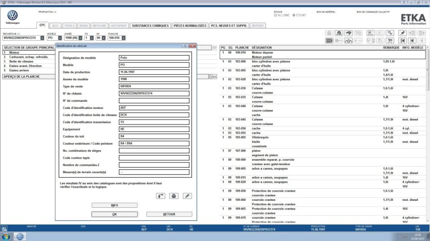Click the greyed next-page document icon
Screen dimensions: 430x241
pyautogui.click(x=422, y=33)
